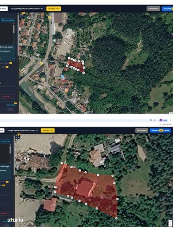Open All Bookmarks folder in browser bar
The height and width of the screenshot is (228, 174).
(x=166, y=124)
